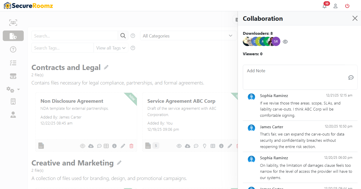361x189 pixels.
Task: Preview Service Agreement ABC Corp with eye icon
Action: [179, 146]
